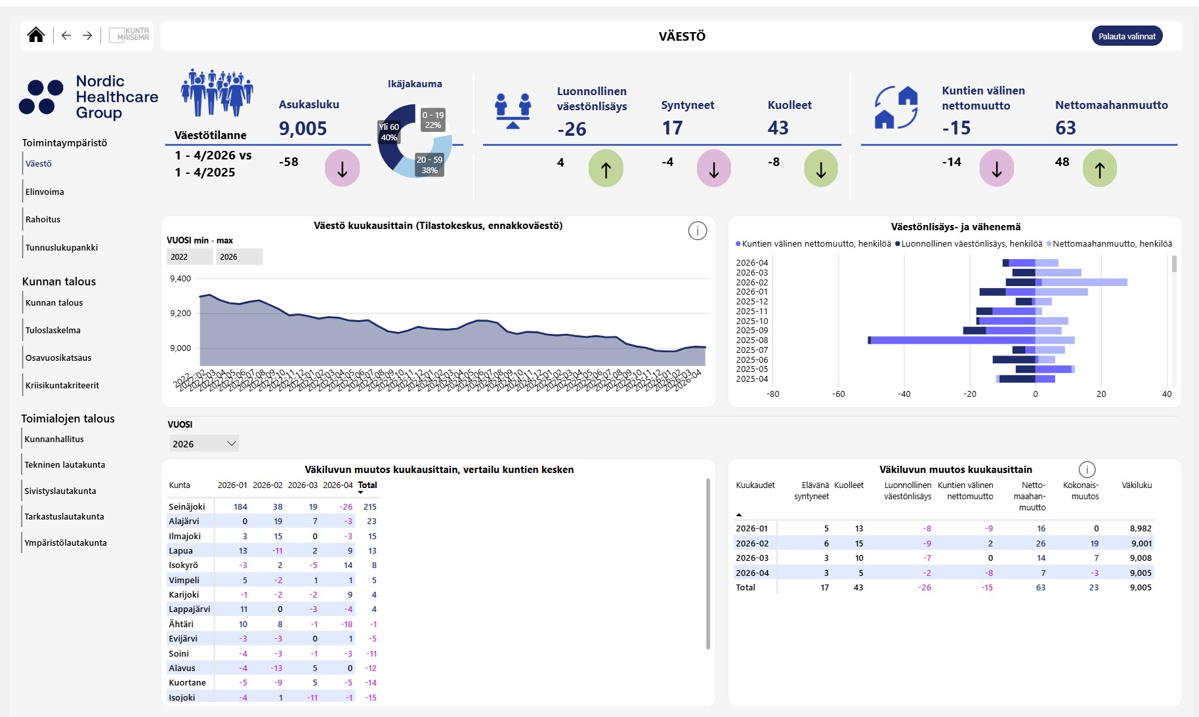The image size is (1199, 717).
Task: Sort by Kuukaudet column arrow
Action: coord(739,515)
